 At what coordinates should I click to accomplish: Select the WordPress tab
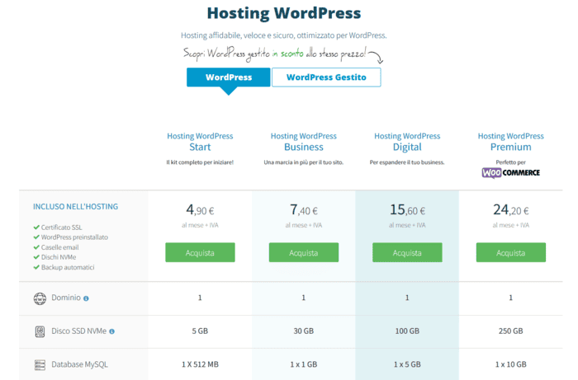(229, 77)
